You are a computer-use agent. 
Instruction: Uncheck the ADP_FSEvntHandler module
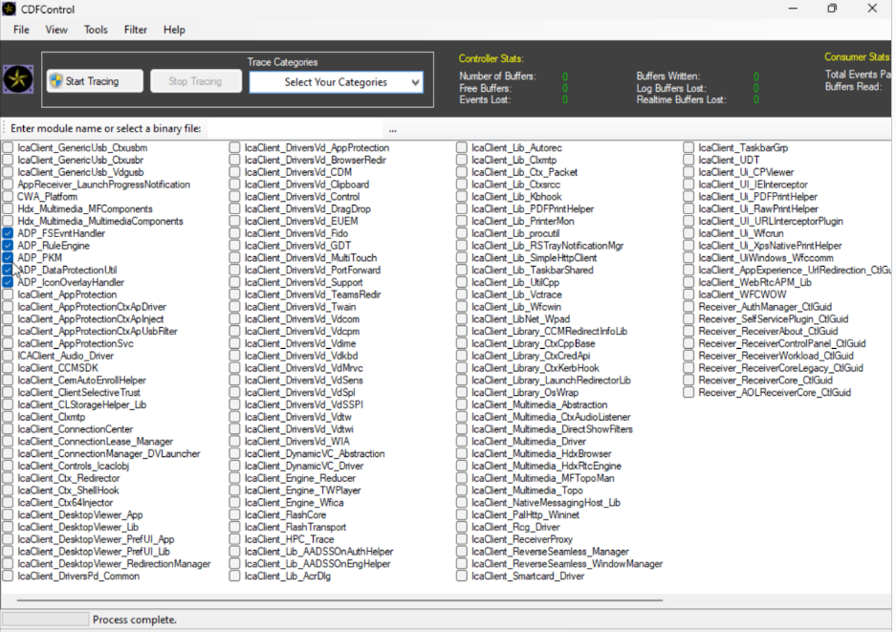pyautogui.click(x=8, y=233)
